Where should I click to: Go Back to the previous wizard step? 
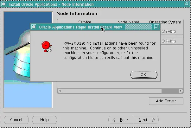coord(121,120)
